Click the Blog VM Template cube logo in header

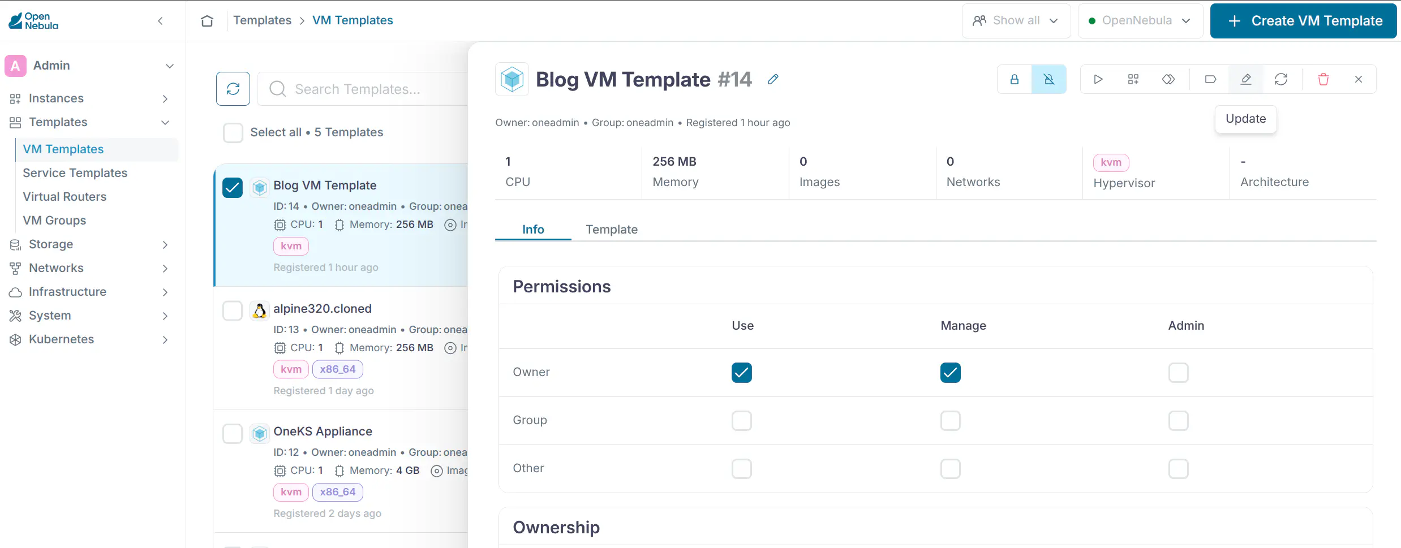[x=512, y=79]
